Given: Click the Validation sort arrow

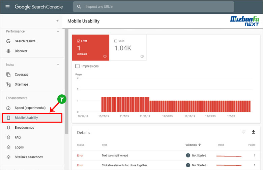Looking at the screenshot, I should (x=200, y=145).
